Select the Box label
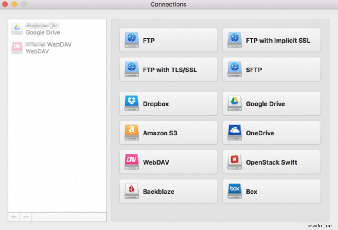Viewport: 338px width, 230px height. click(252, 192)
